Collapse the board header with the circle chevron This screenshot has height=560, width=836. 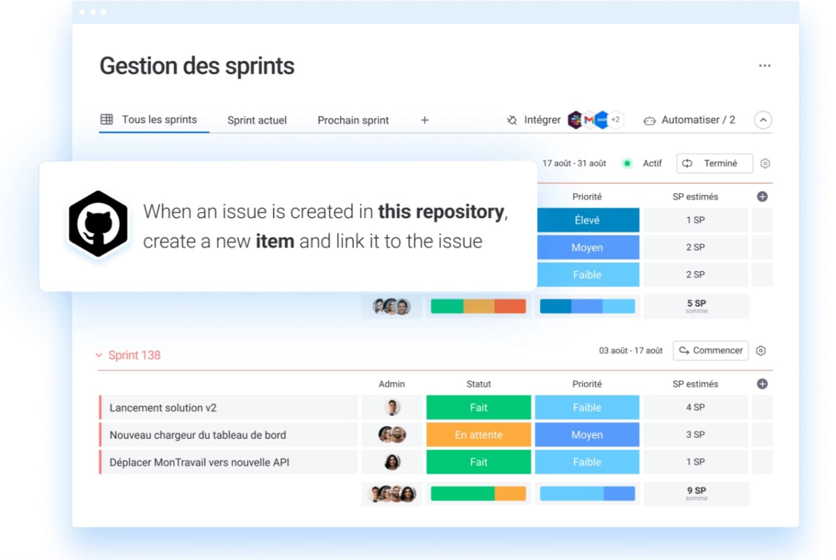click(763, 120)
